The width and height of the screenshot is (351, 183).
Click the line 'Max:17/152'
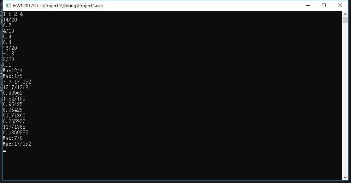tap(17, 144)
